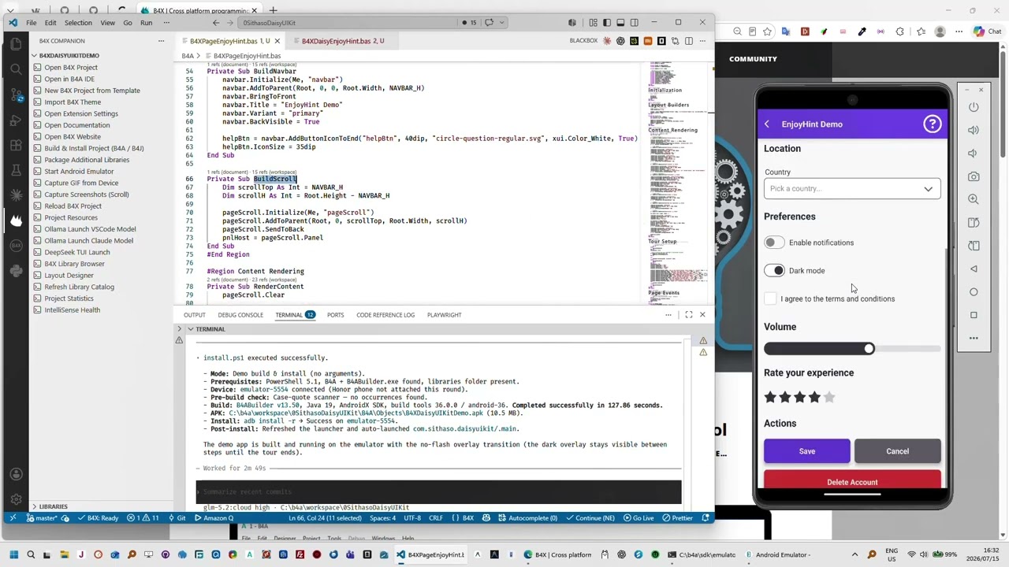Open the Manage gear in VS Code
The height and width of the screenshot is (567, 1009).
(x=16, y=499)
